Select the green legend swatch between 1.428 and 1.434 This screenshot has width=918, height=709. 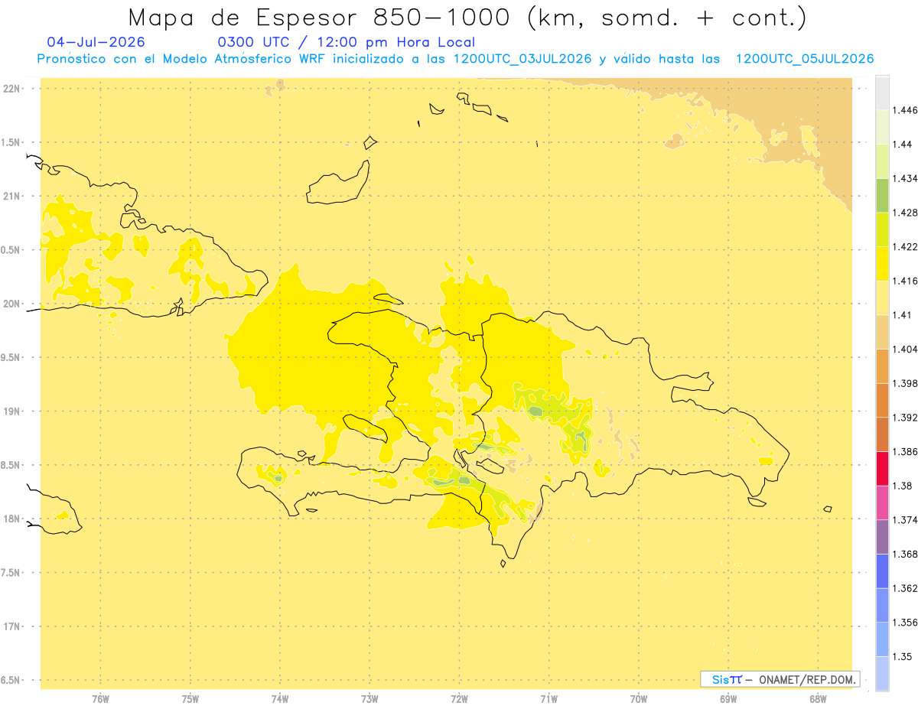[882, 195]
